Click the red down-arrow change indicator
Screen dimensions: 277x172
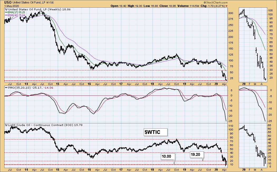(226, 6)
